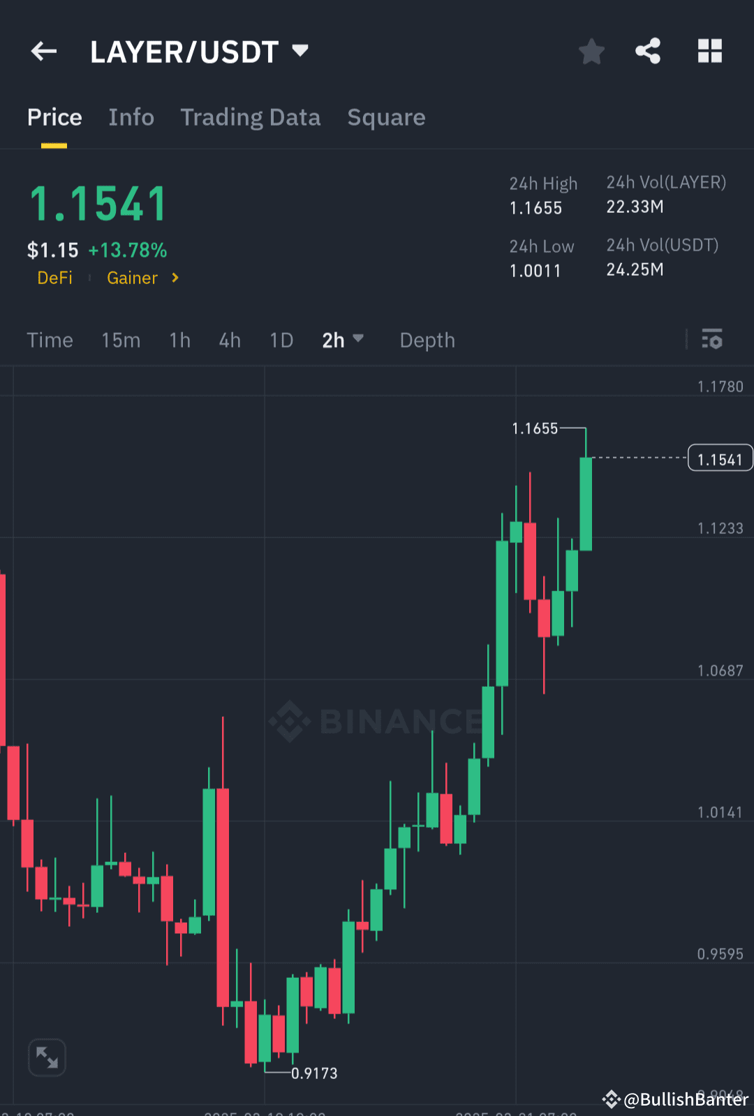Expand the Gainer category link
Screen dimensions: 754x1116
pyautogui.click(x=133, y=278)
